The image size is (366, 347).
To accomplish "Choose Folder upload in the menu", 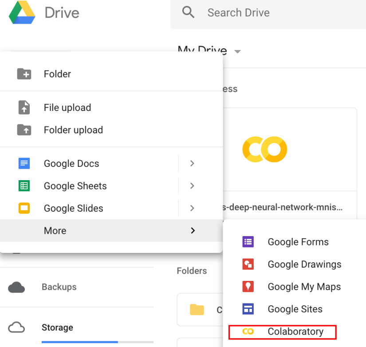I will click(x=73, y=130).
